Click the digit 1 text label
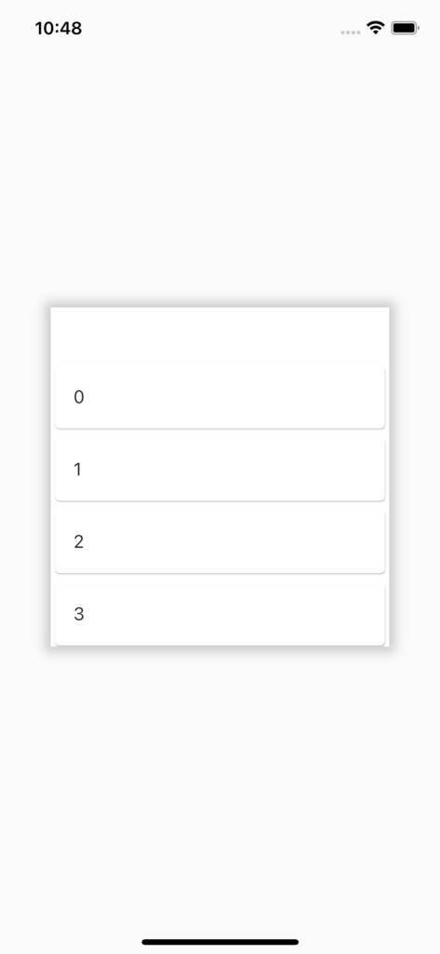Viewport: 440px width, 954px height. click(x=78, y=470)
